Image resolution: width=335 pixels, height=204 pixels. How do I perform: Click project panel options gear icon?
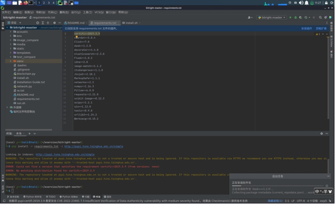54,23
